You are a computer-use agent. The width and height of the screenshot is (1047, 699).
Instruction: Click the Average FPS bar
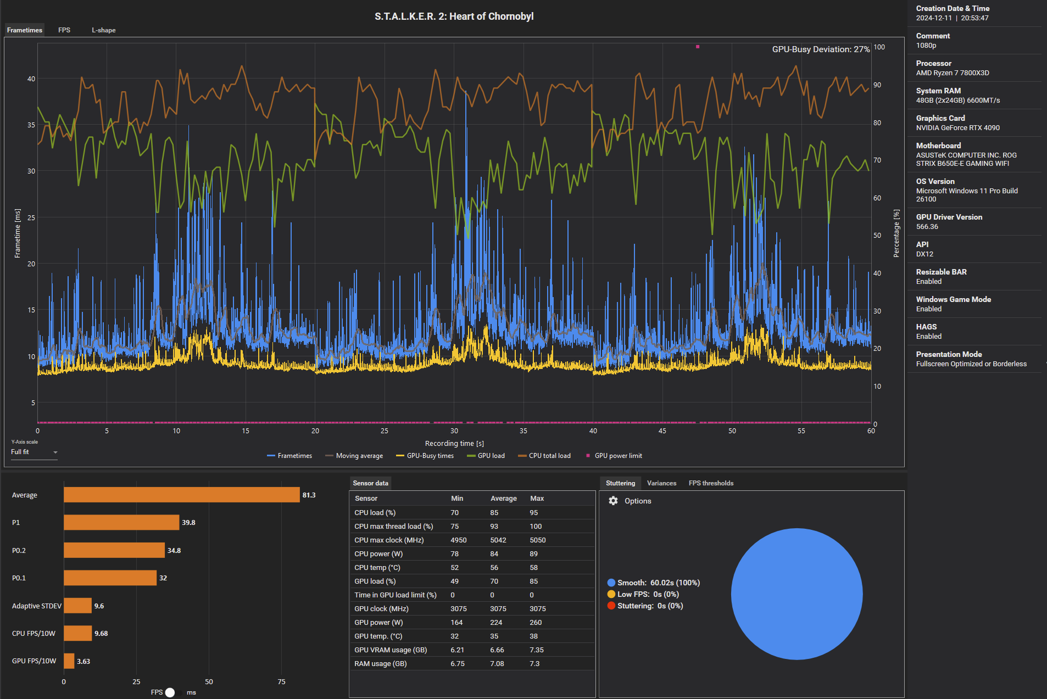click(182, 495)
